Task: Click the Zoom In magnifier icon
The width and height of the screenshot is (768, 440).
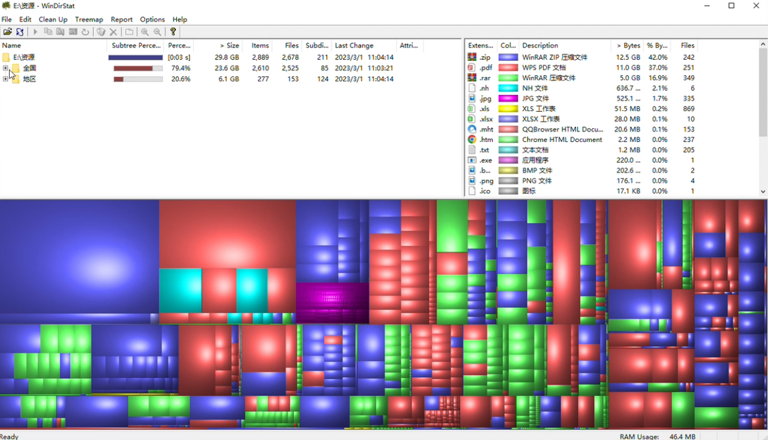Action: [x=145, y=32]
